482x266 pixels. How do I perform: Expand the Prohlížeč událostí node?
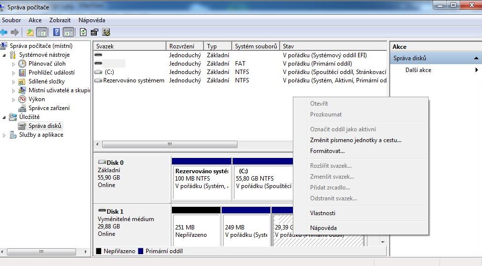pos(13,73)
